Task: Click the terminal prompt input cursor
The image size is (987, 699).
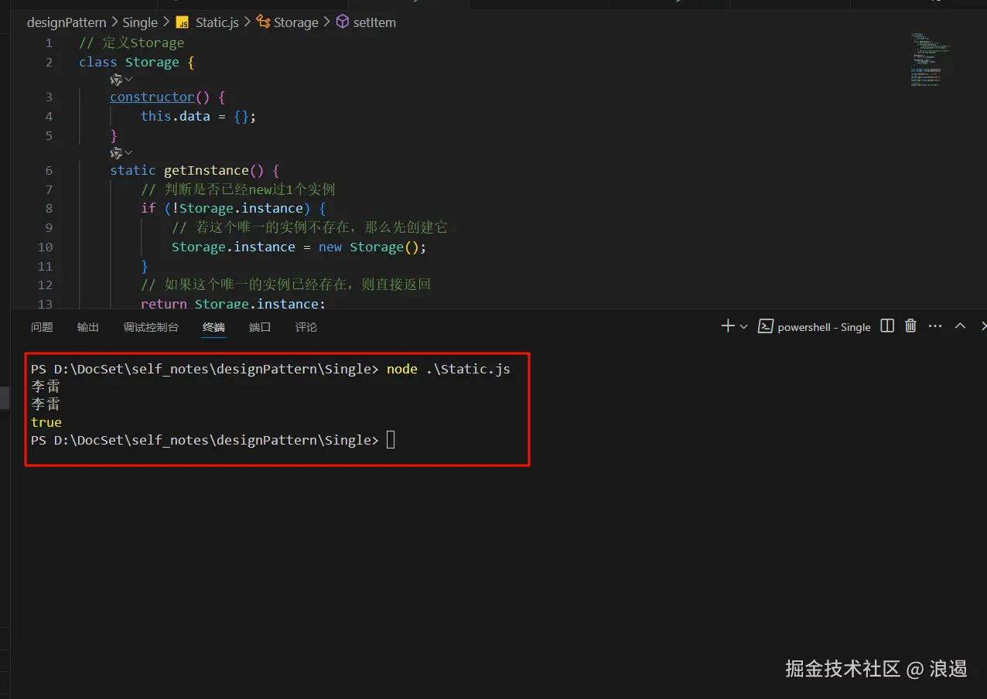Action: pos(391,440)
